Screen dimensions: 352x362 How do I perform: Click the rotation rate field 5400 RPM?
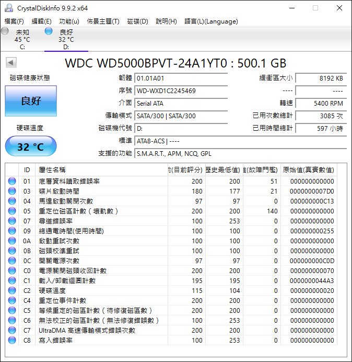tap(321, 103)
